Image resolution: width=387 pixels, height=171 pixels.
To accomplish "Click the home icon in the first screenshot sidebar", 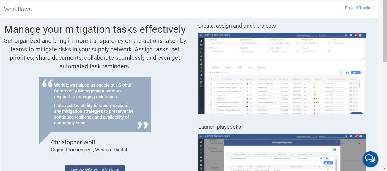I will (x=201, y=41).
